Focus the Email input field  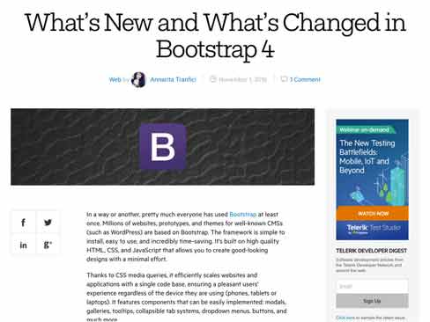tap(372, 286)
